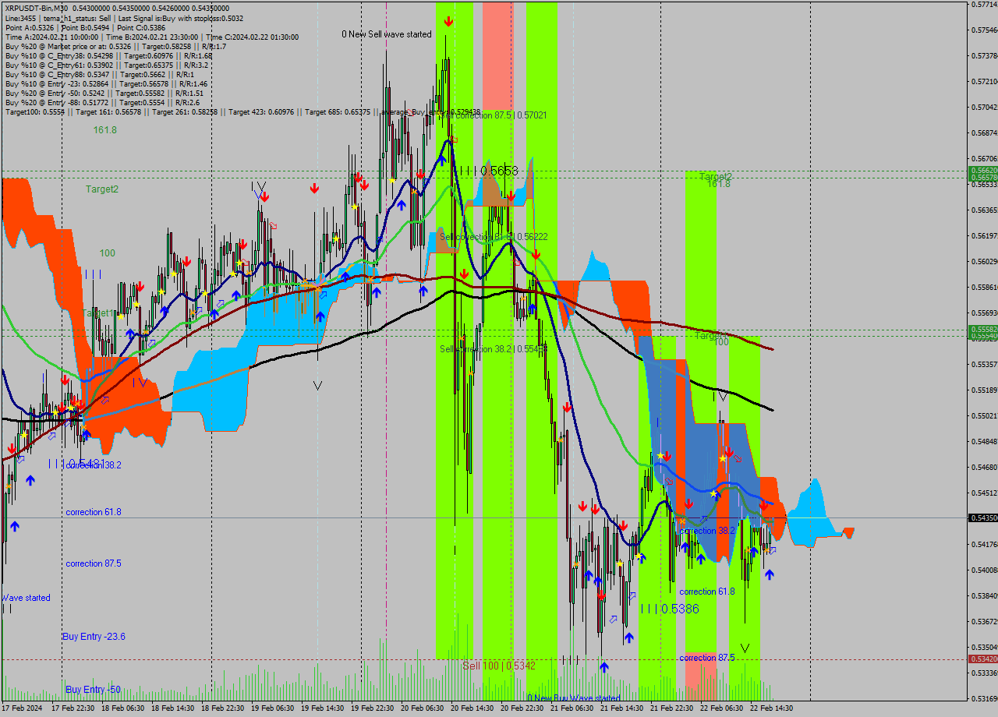Screen dimensions: 998x717
Task: Select 'correction 87.5' label beside the 0.53420 line
Action: coord(707,658)
